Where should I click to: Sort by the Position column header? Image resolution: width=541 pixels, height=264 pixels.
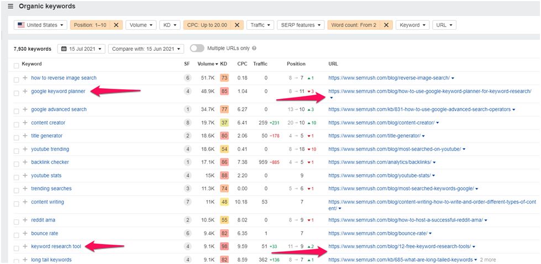pyautogui.click(x=296, y=64)
